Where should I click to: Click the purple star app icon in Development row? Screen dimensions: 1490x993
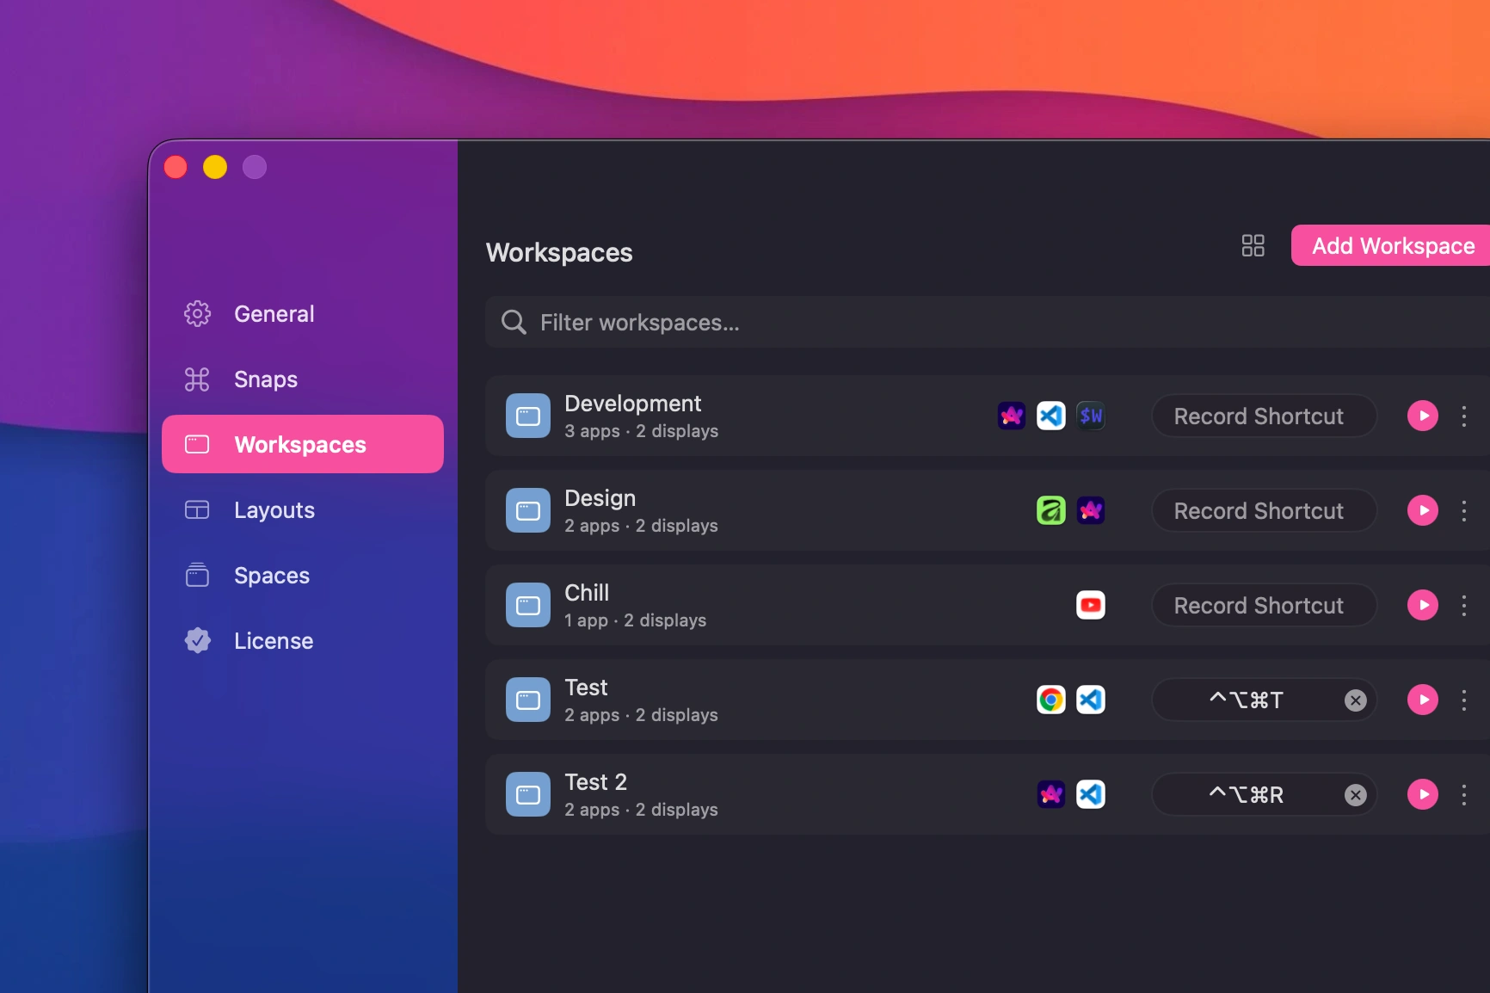point(1012,416)
